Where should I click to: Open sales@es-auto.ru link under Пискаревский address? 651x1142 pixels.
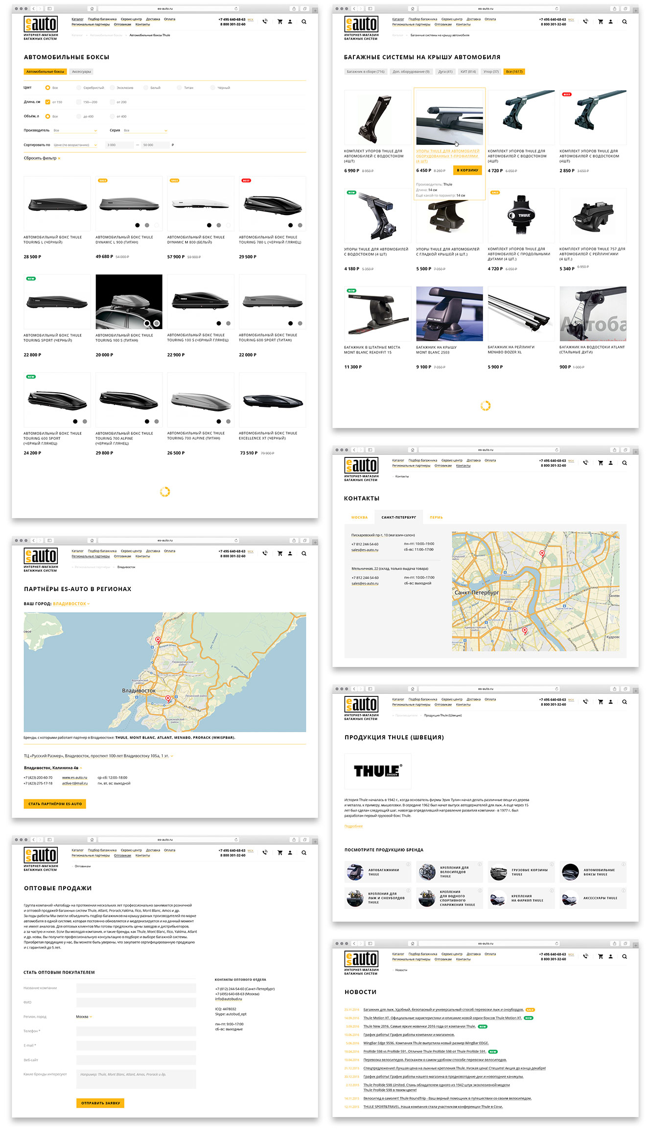pos(365,550)
